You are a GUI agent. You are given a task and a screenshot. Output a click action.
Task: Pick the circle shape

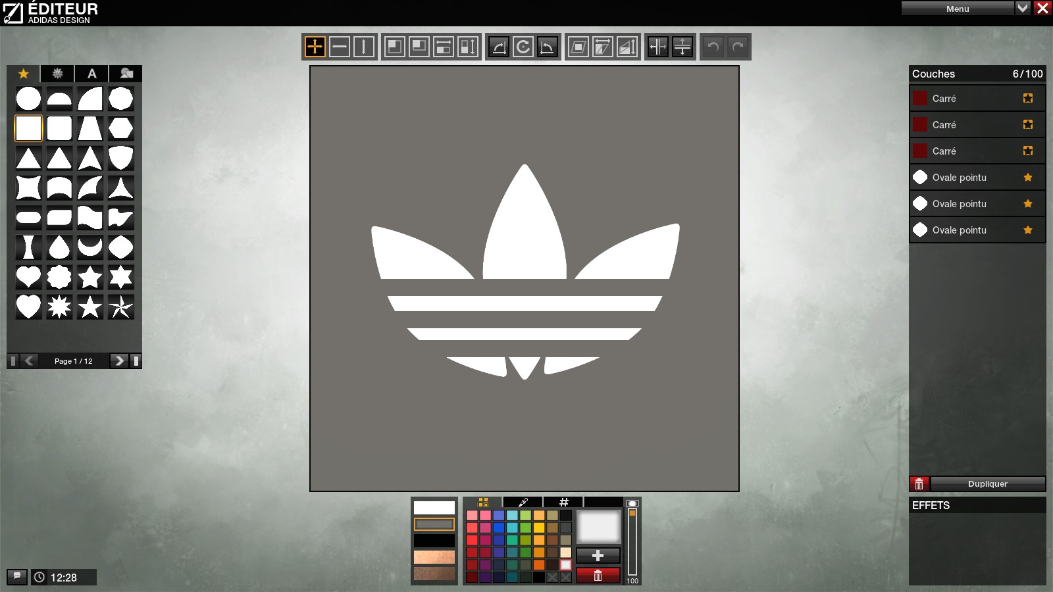pos(28,99)
